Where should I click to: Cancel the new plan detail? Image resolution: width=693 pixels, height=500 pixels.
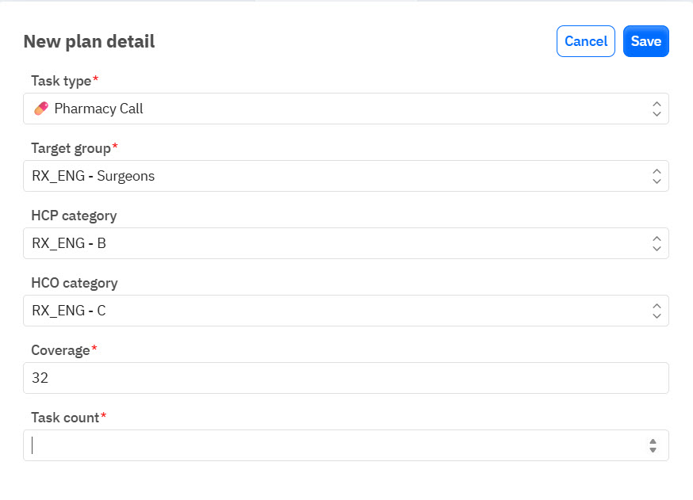tap(586, 41)
